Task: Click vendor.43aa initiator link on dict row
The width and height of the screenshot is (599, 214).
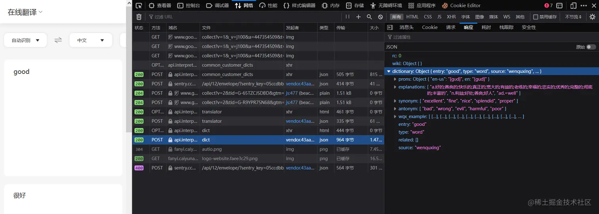Action: 300,140
